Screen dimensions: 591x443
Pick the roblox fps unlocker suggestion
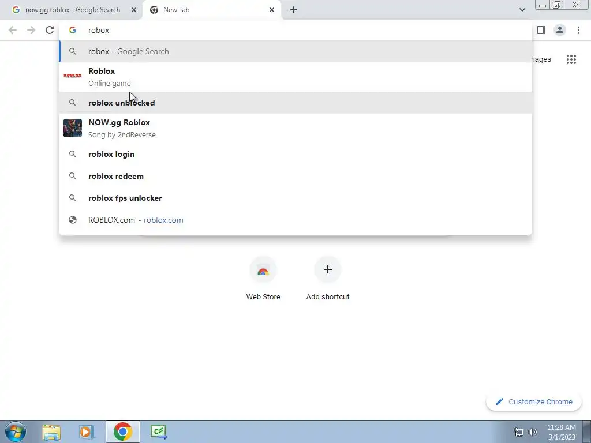pos(295,198)
